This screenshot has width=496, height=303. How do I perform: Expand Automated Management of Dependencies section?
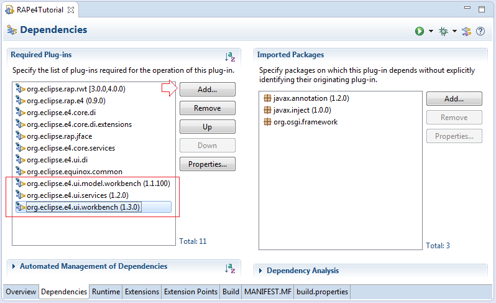coord(14,266)
